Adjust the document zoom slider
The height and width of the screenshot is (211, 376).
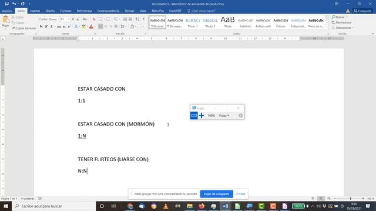[x=351, y=199]
